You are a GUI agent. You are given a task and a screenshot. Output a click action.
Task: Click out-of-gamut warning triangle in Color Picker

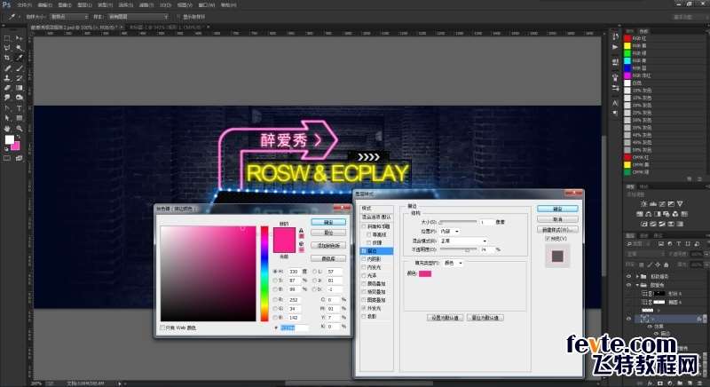tap(301, 231)
